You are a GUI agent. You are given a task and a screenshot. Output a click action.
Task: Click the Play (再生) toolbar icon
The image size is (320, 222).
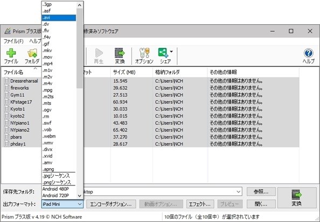point(99,53)
